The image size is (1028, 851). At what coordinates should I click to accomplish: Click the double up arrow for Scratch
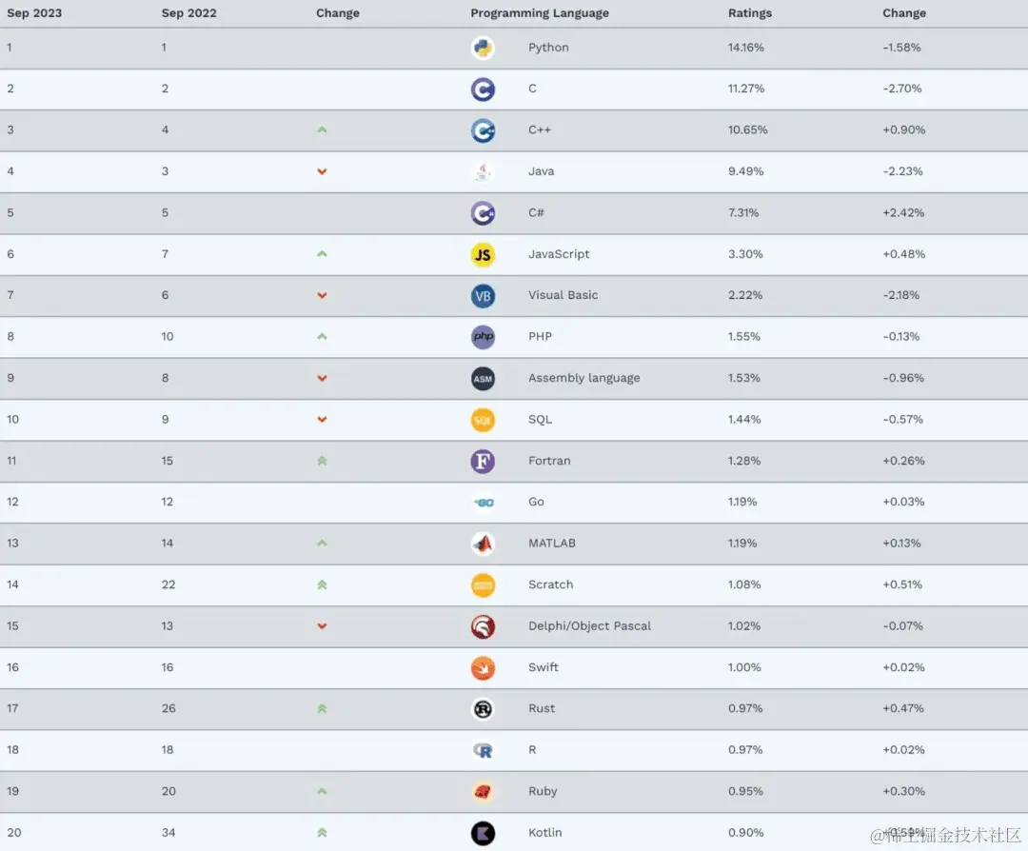point(322,584)
